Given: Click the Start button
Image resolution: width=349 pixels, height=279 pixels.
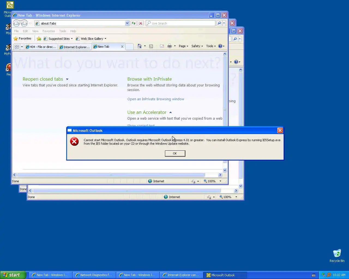Looking at the screenshot, I should (13, 275).
